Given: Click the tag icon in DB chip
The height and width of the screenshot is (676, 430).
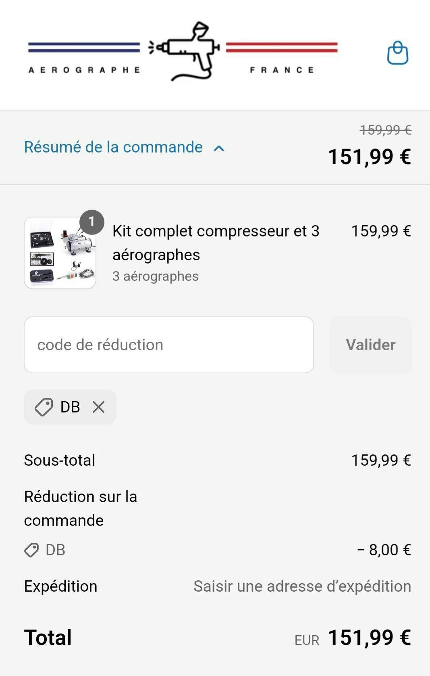Looking at the screenshot, I should coord(44,407).
